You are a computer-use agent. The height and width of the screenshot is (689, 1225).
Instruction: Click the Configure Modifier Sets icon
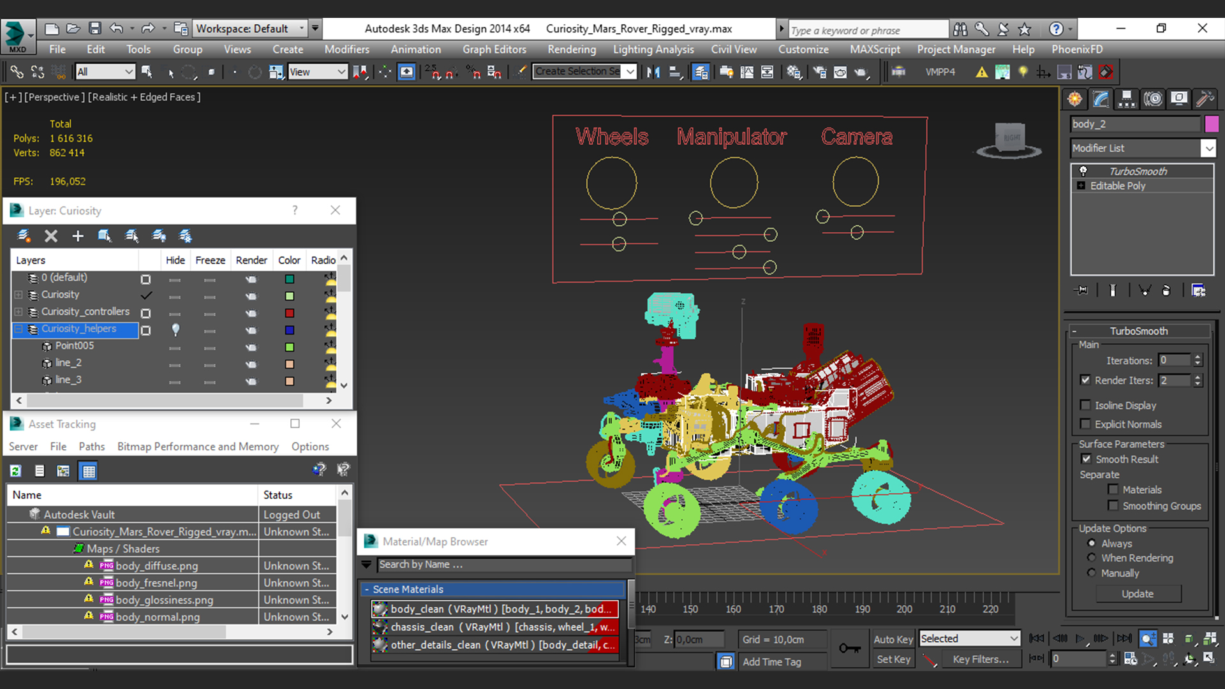coord(1198,290)
